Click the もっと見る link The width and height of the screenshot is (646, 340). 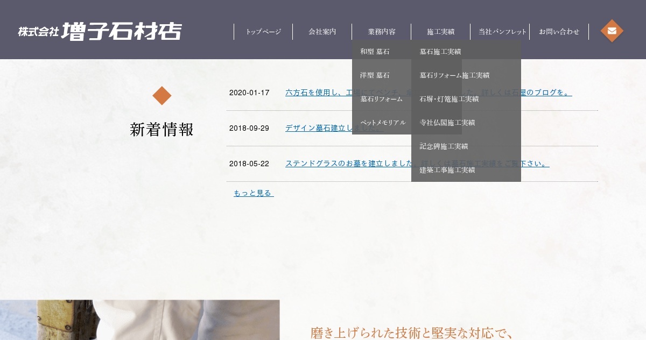pyautogui.click(x=254, y=193)
